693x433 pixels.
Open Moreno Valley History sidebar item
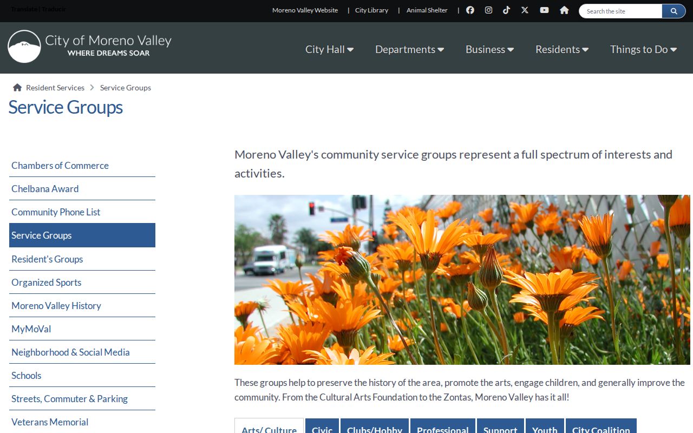82,306
